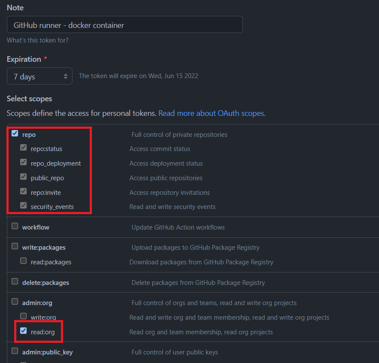Enable the admin:public_key checkbox
Viewport: 379px width, 363px height.
click(15, 351)
